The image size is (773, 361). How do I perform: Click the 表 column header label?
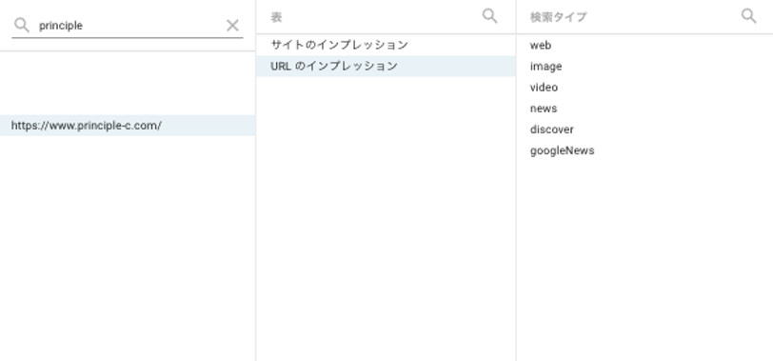coord(276,17)
